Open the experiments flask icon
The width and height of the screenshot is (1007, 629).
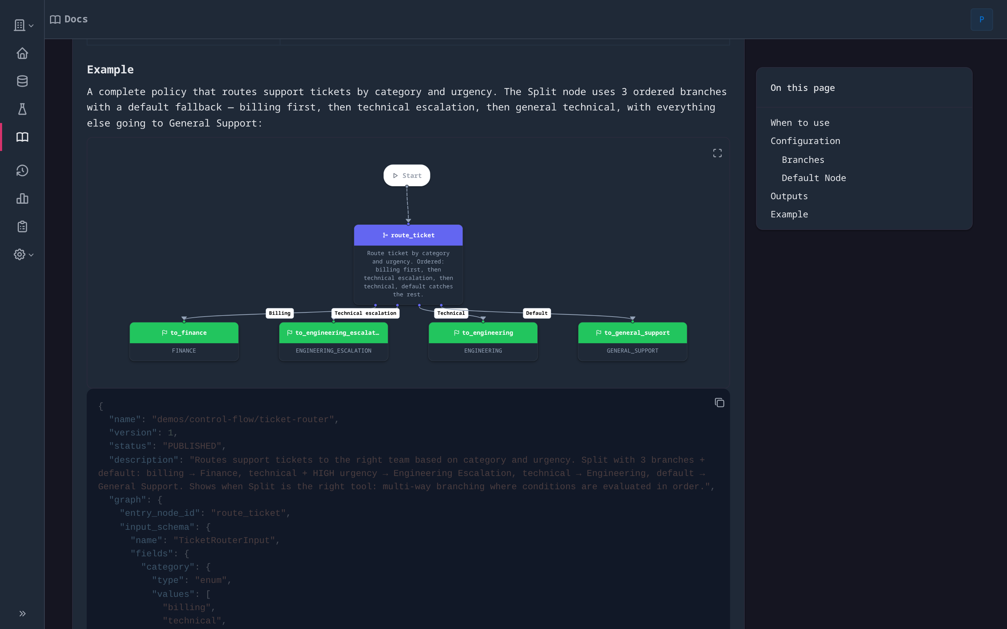[22, 109]
